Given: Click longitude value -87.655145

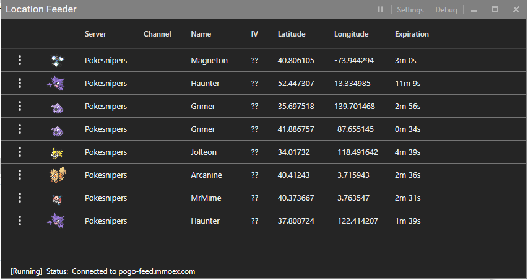Looking at the screenshot, I should 354,129.
